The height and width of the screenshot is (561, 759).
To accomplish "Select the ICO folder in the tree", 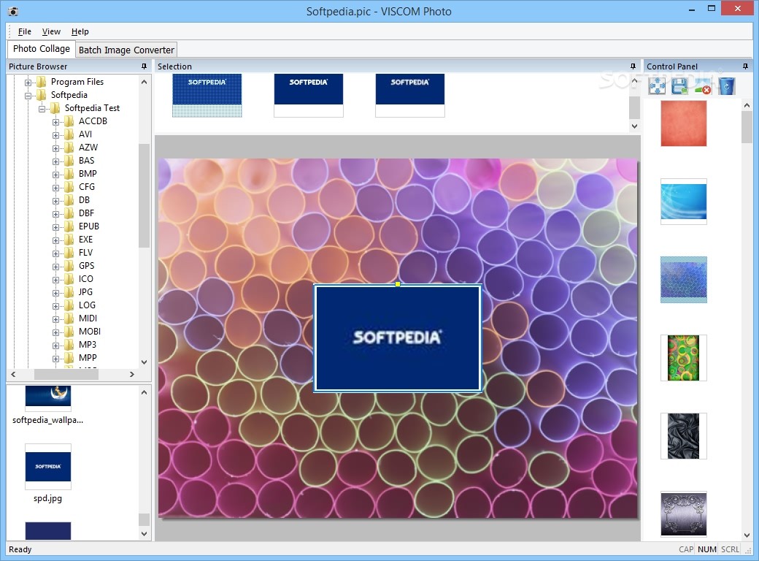I will tap(85, 278).
